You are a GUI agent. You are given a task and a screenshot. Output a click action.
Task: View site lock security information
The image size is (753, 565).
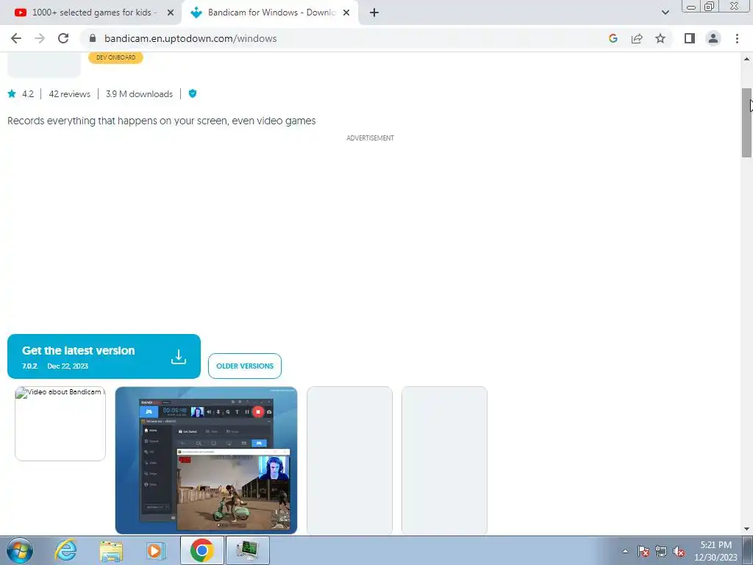pos(93,38)
